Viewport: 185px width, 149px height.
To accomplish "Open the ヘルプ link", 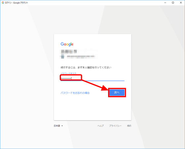I will point(100,126).
